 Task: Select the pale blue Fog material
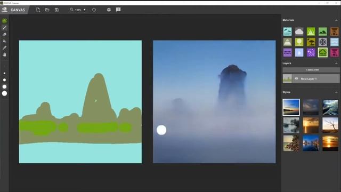click(x=299, y=52)
